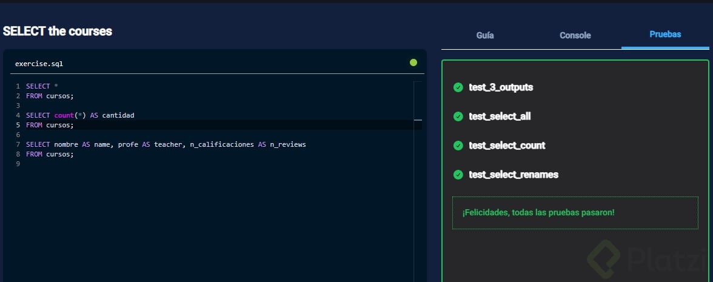Place cursor on line 1 'SELECT *'
713x282 pixels.
[42, 86]
